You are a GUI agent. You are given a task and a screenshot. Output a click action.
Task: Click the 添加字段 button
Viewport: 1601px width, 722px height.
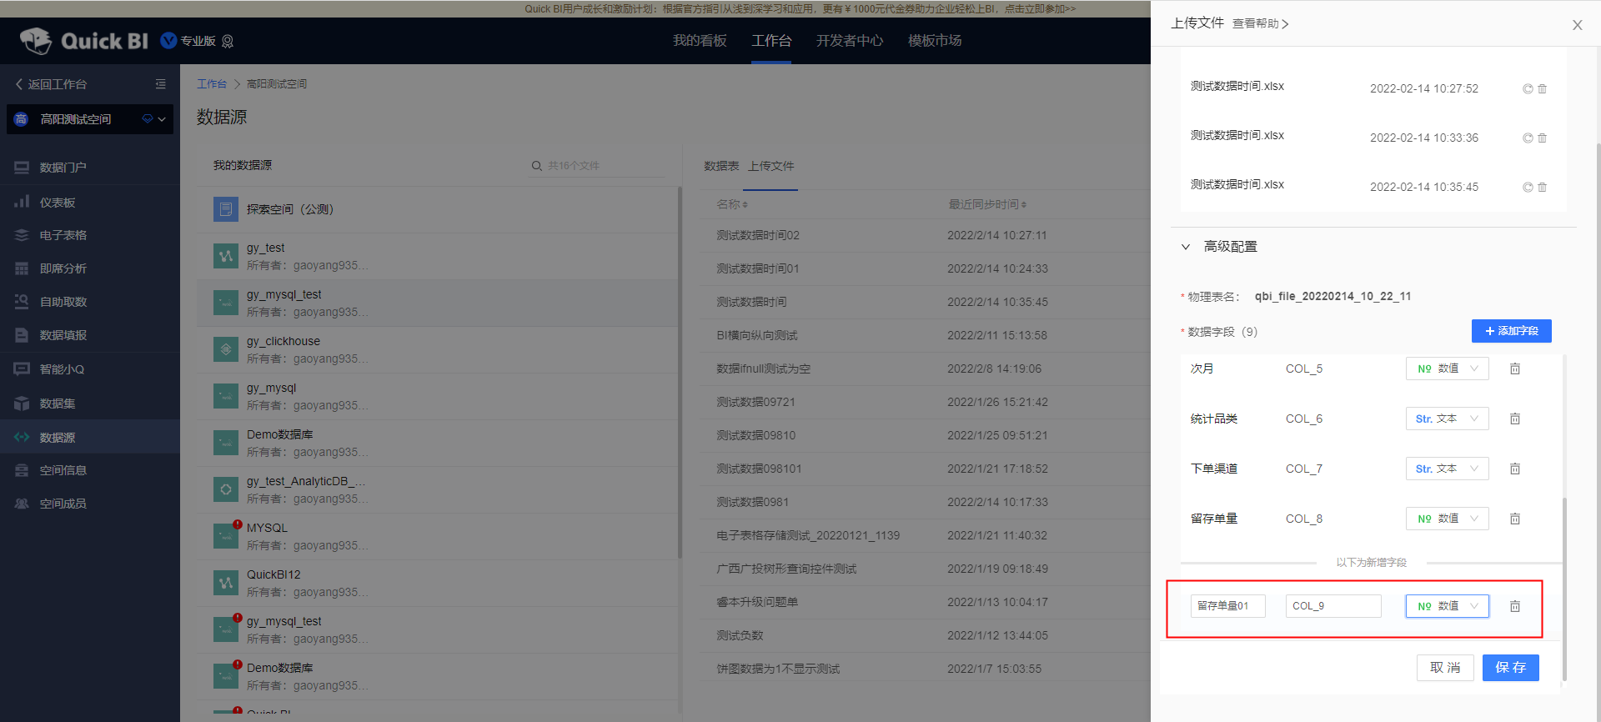(x=1511, y=331)
